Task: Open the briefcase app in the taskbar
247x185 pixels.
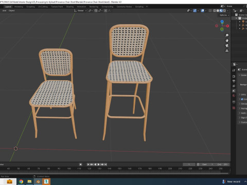Action: [x=9, y=181]
